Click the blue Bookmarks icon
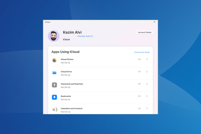Image resolution: width=201 pixels, height=134 pixels. point(54,97)
